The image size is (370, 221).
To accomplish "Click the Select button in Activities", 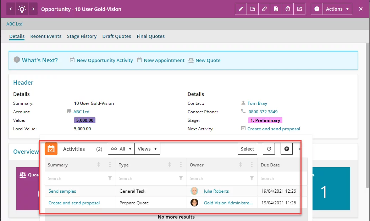I will 247,149.
